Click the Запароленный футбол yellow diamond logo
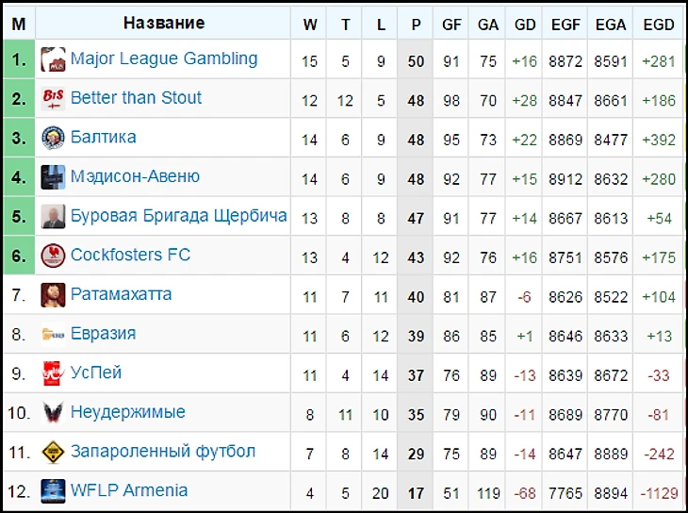 click(x=53, y=452)
